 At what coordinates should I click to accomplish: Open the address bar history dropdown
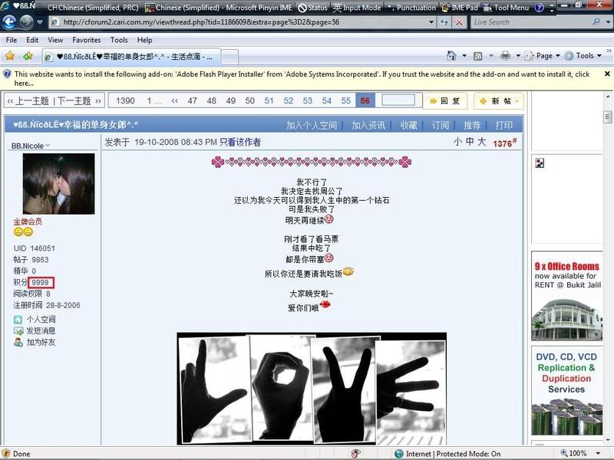click(431, 22)
